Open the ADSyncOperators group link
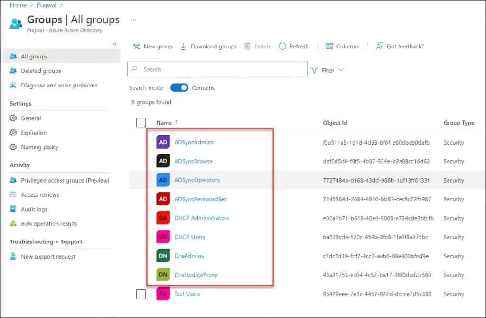The height and width of the screenshot is (318, 486). [197, 180]
